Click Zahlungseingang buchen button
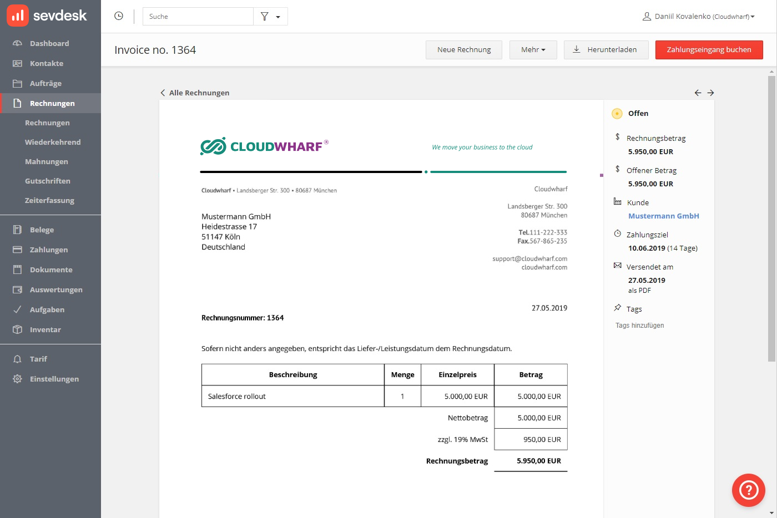This screenshot has height=518, width=777. click(709, 50)
